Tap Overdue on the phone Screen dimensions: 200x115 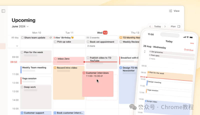click(x=189, y=50)
